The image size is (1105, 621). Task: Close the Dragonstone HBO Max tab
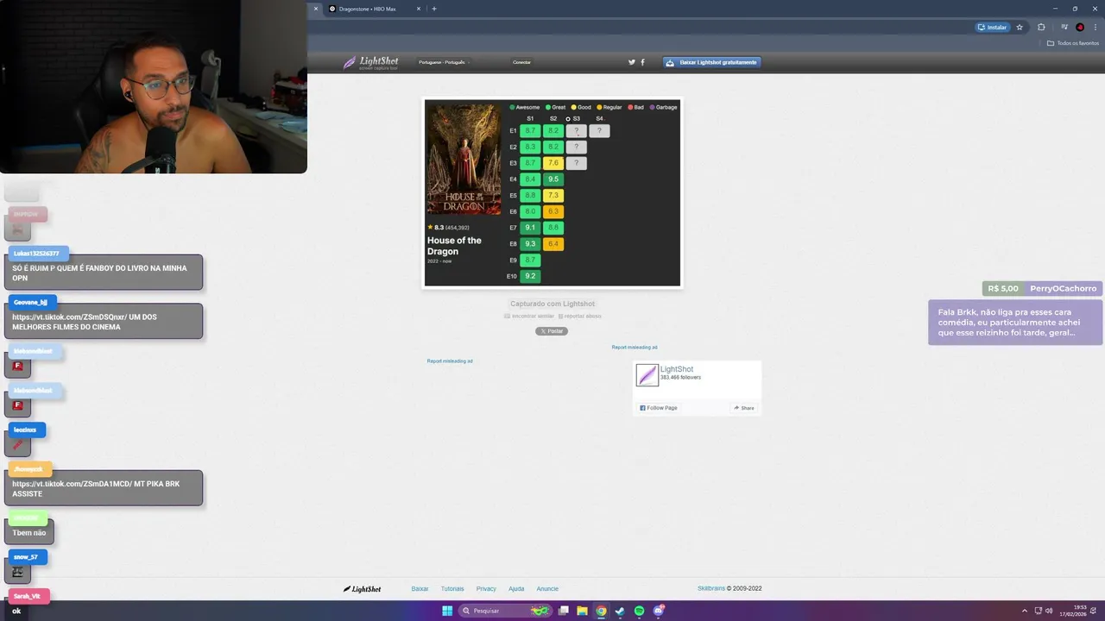click(419, 9)
